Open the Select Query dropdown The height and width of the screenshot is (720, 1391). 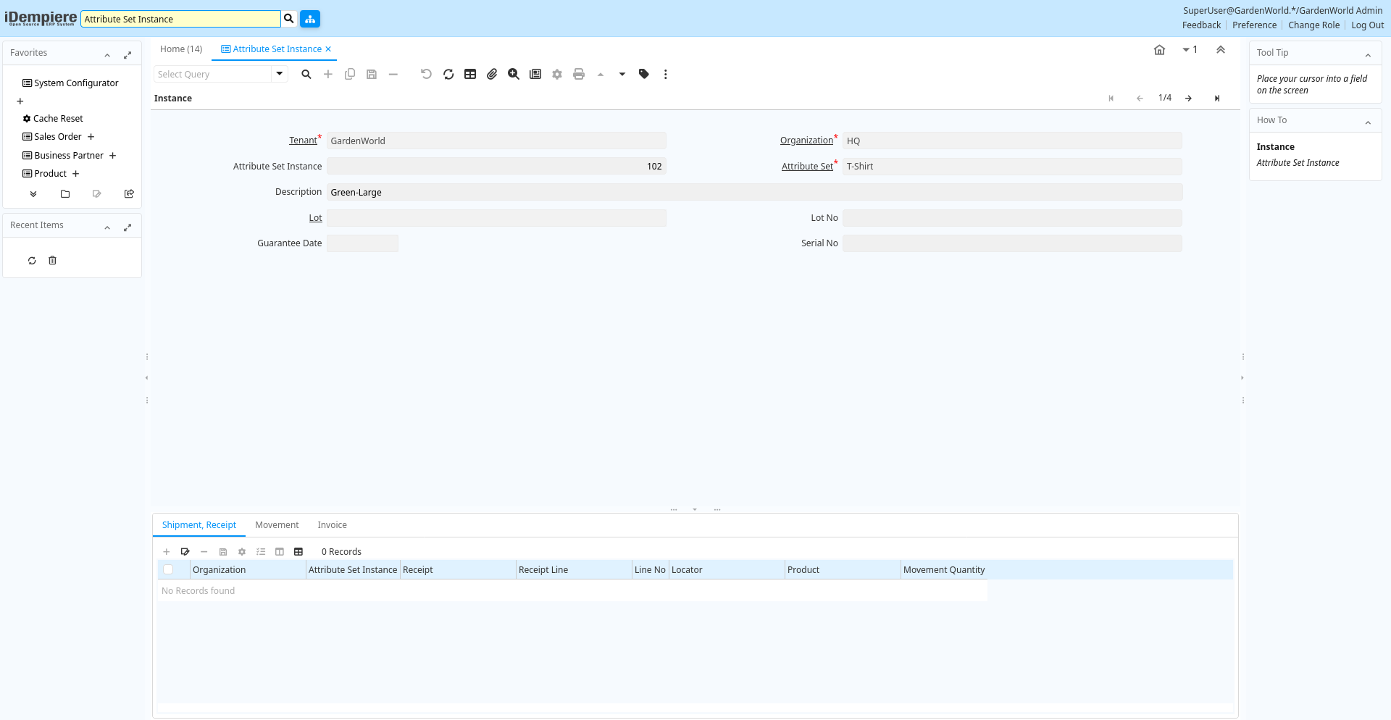[280, 74]
